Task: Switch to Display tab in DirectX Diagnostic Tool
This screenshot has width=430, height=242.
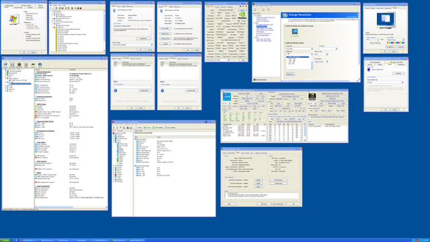Action: pos(238,153)
